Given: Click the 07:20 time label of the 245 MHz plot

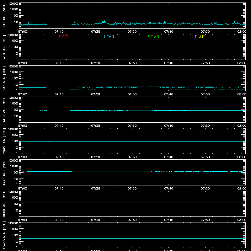Looking at the screenshot, I should click(96, 32).
